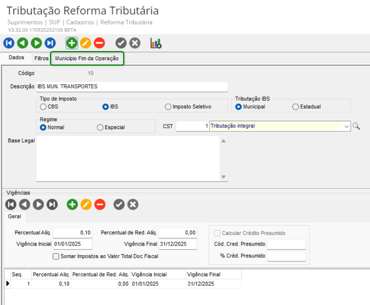370x305 pixels.
Task: Go to last record in Vigências toolbar
Action: click(52, 205)
